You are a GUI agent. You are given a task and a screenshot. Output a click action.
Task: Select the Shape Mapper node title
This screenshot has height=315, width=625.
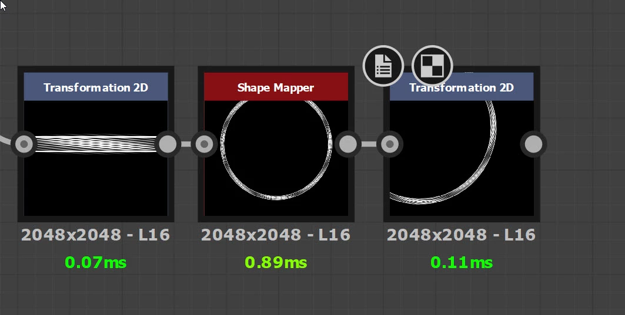click(276, 87)
